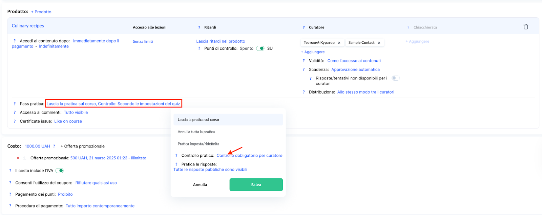Click red X beside promotional offer
The image size is (542, 215).
[x=18, y=158]
